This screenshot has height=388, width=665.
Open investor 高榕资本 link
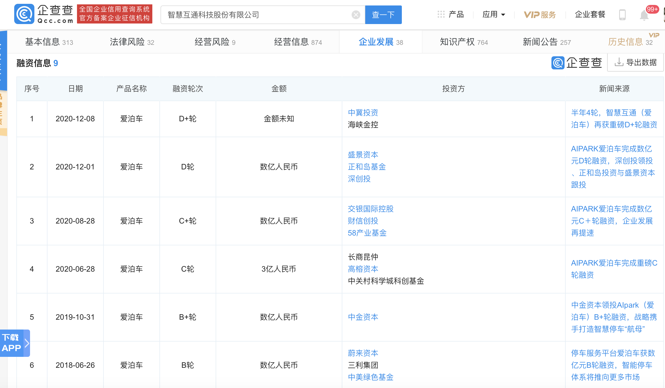[363, 269]
